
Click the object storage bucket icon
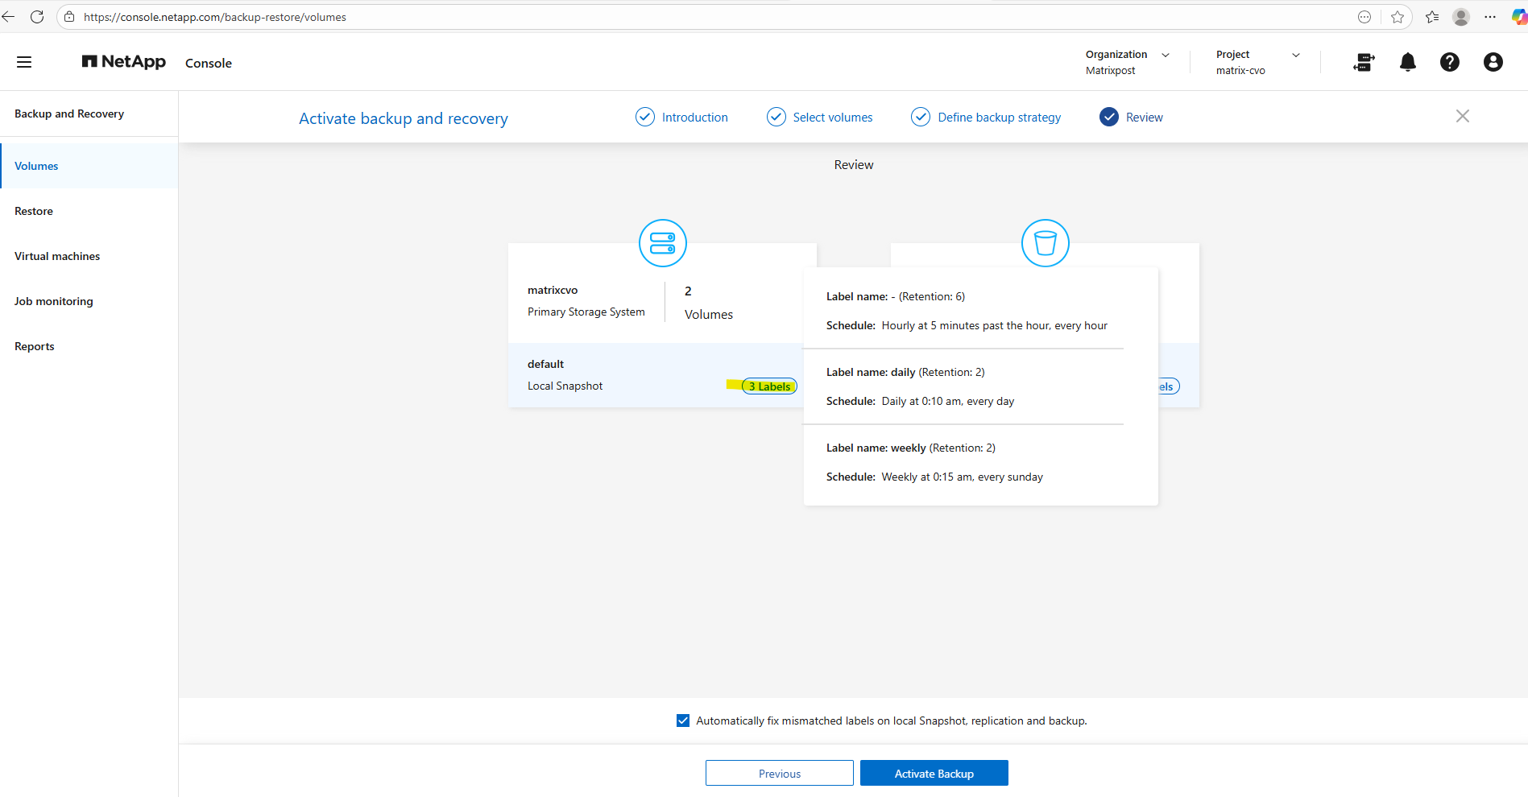click(1045, 243)
